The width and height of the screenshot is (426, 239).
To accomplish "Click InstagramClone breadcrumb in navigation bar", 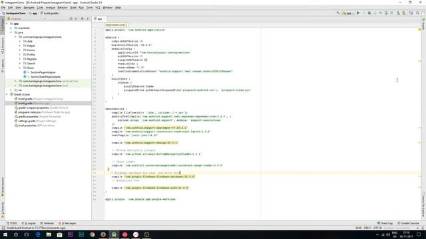I will 14,13.
